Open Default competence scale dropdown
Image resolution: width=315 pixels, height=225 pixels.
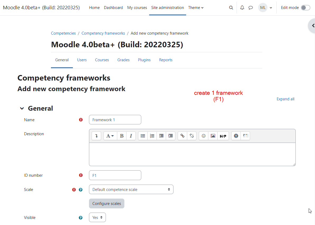pyautogui.click(x=131, y=189)
